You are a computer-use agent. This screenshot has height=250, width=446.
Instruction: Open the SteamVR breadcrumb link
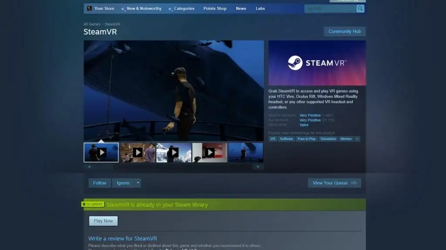pyautogui.click(x=112, y=24)
